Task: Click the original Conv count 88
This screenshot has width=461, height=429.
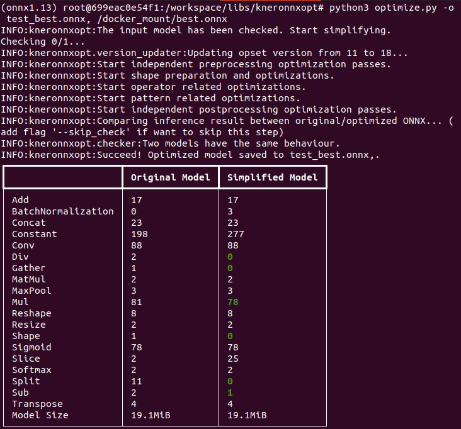Action: [x=137, y=245]
